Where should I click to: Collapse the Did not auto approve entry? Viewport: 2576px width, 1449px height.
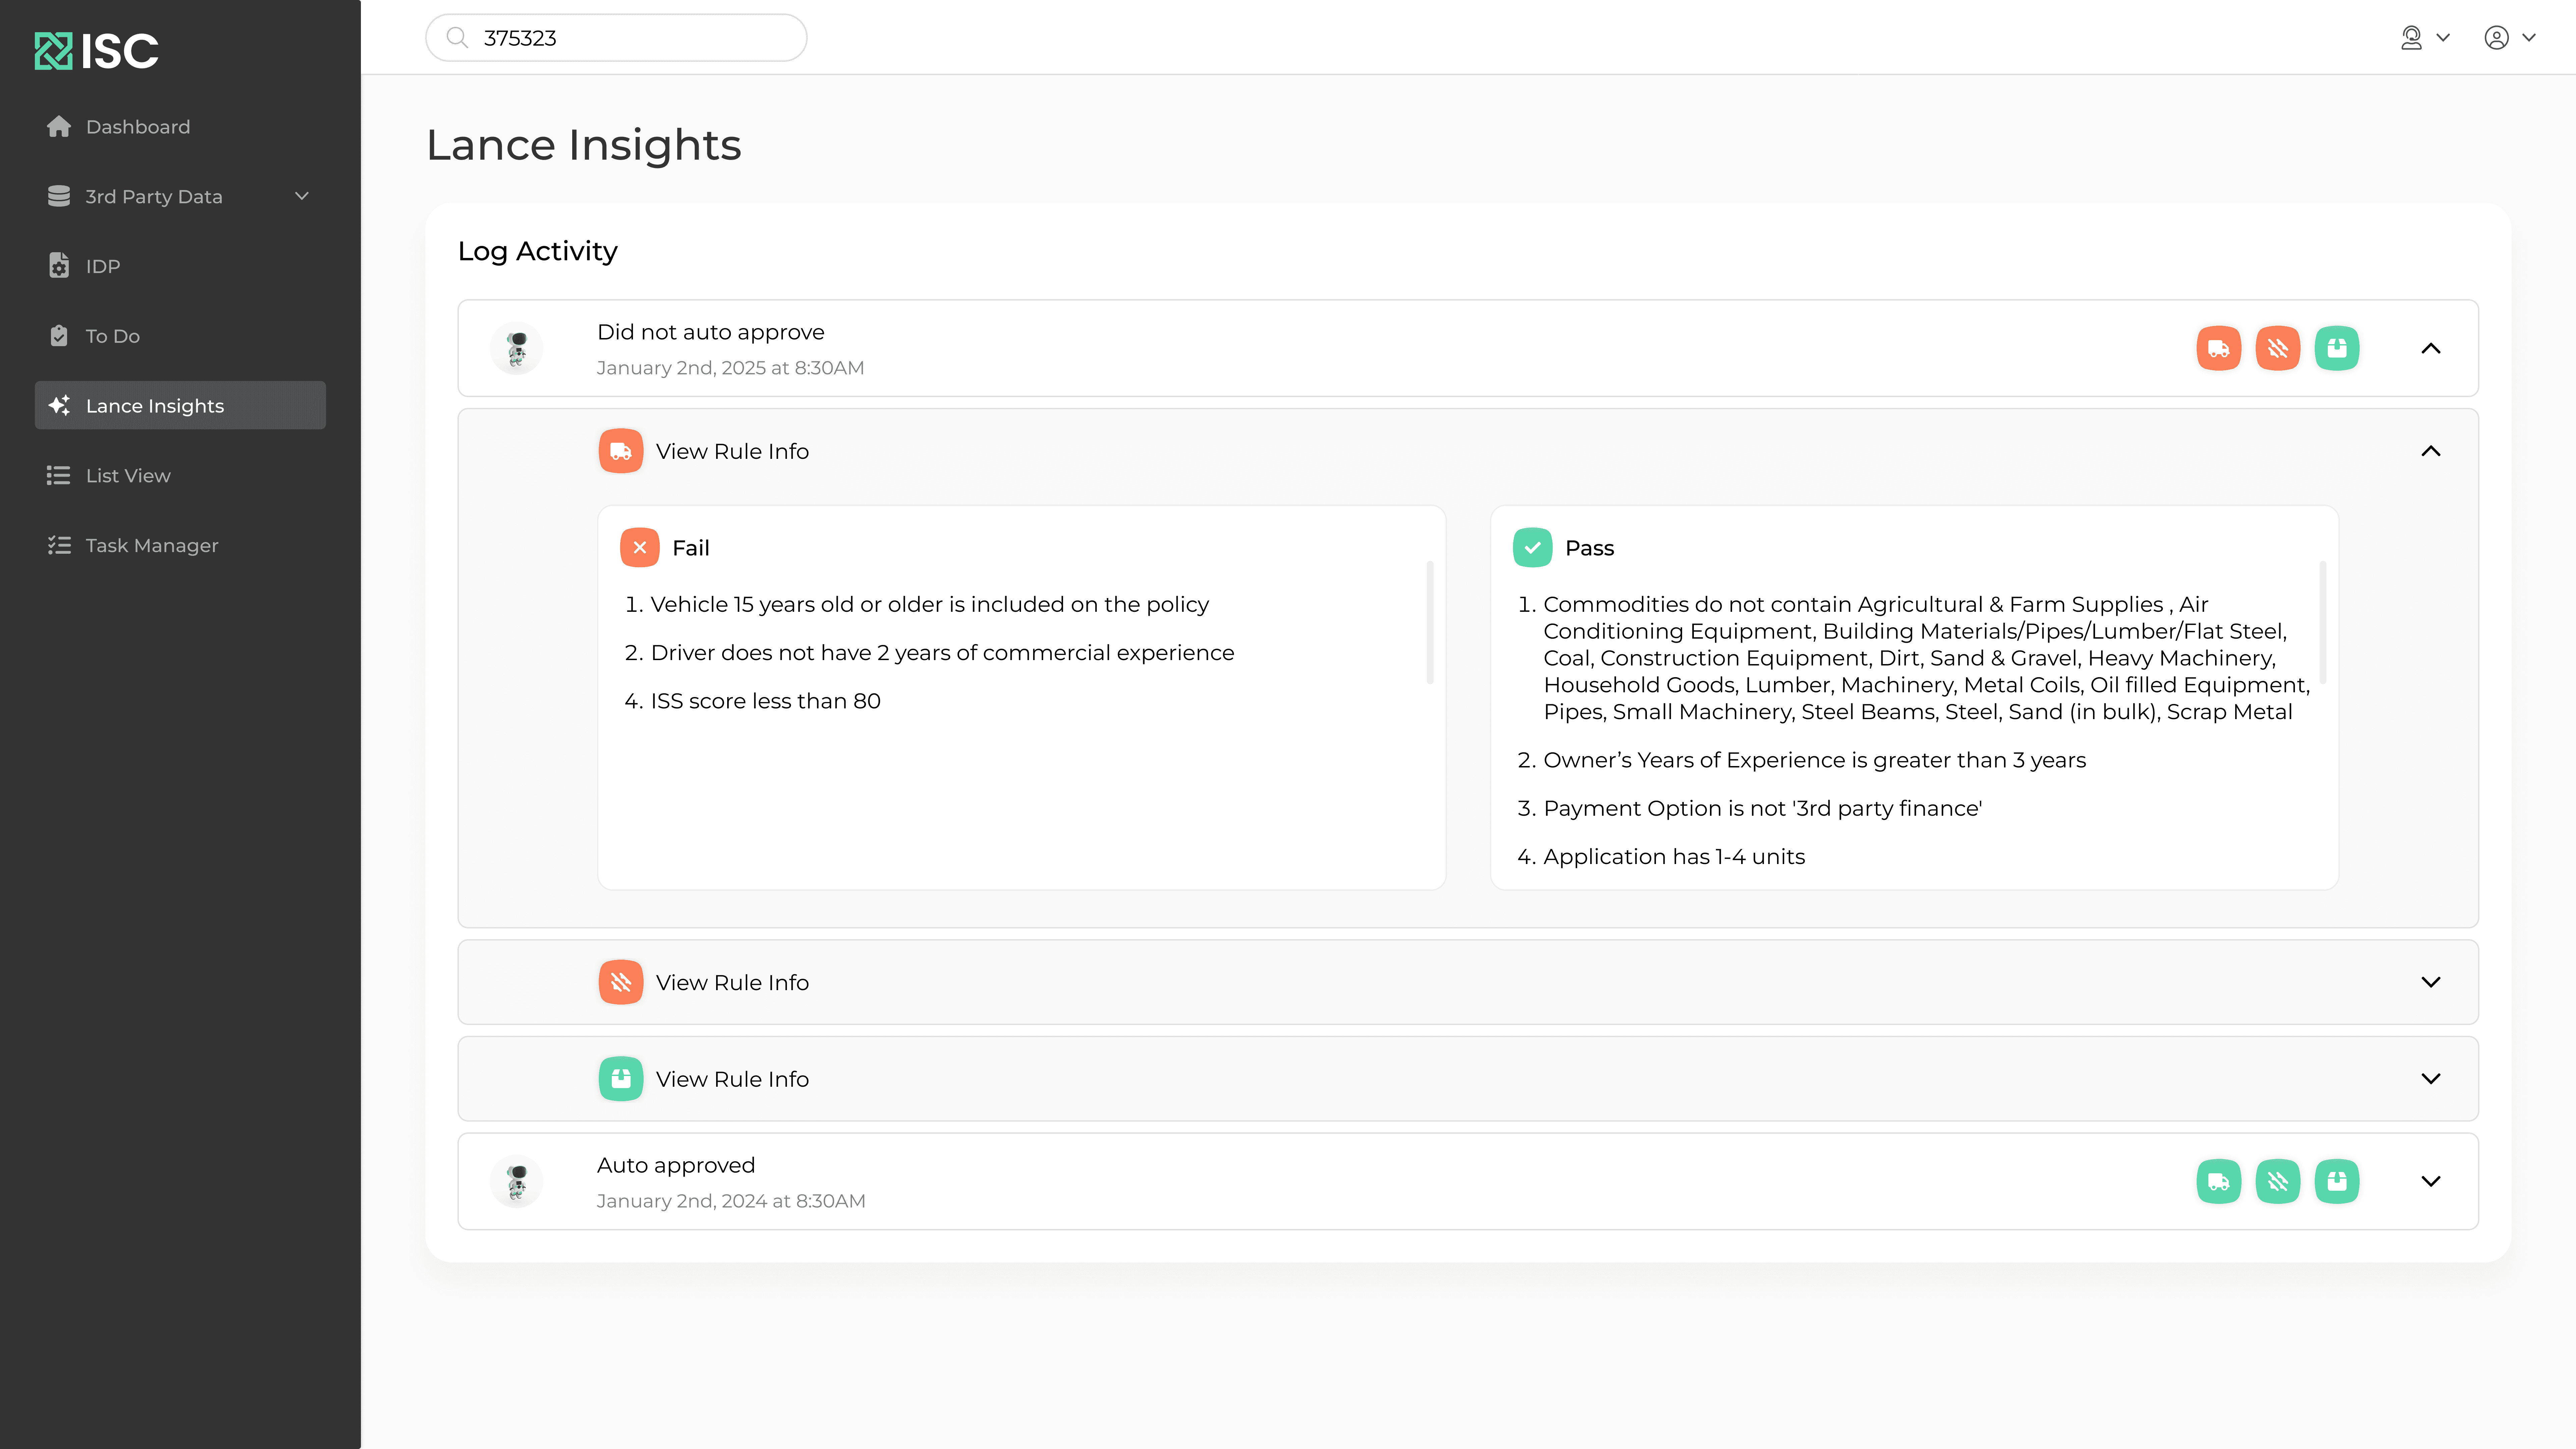click(2430, 348)
